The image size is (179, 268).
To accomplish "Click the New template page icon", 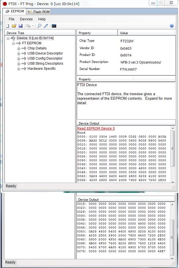I will tap(8, 26).
